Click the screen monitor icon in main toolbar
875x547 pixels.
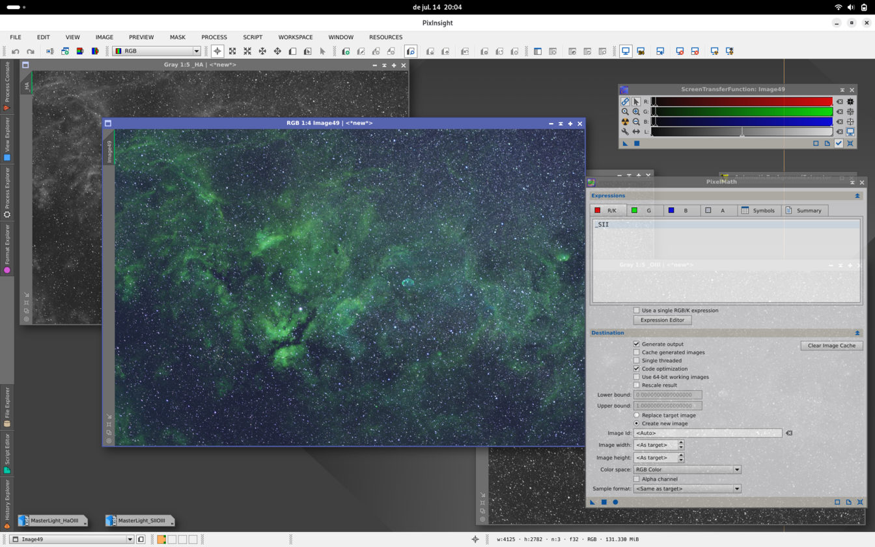coord(626,51)
